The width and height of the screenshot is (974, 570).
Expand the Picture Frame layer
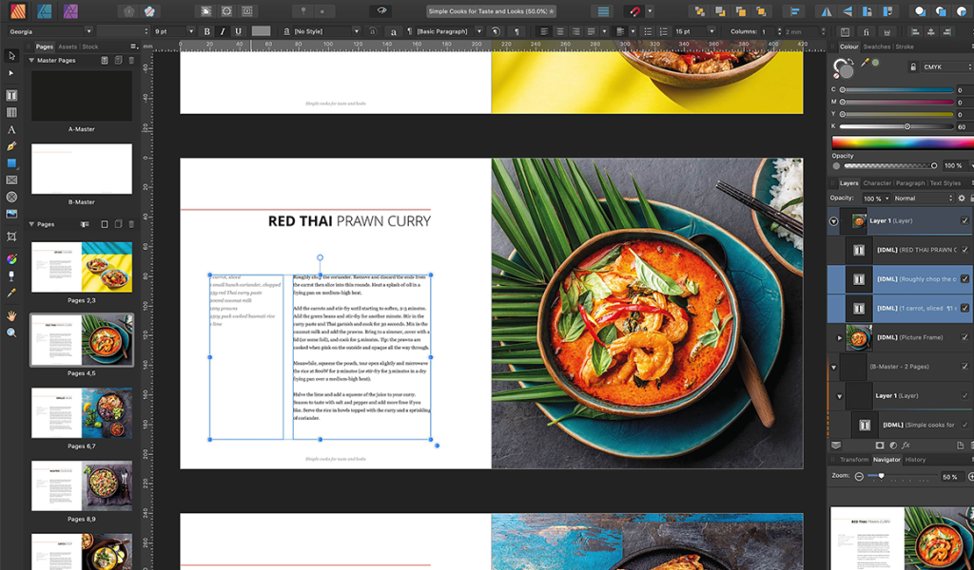click(x=840, y=338)
